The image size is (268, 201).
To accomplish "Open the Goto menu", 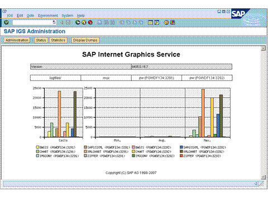I will coord(30,16).
